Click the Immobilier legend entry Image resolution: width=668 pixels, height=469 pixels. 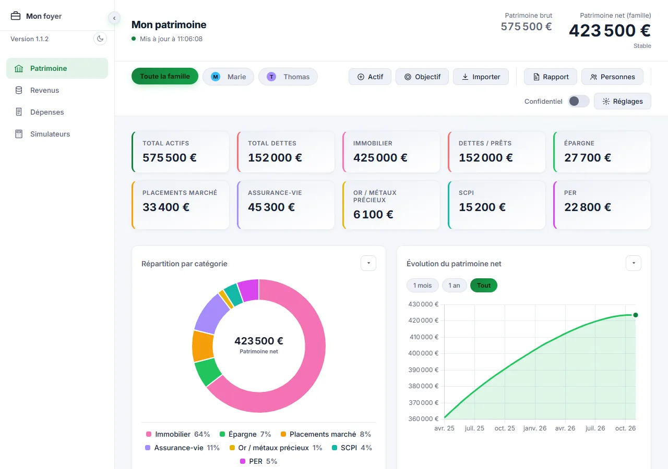(x=178, y=434)
